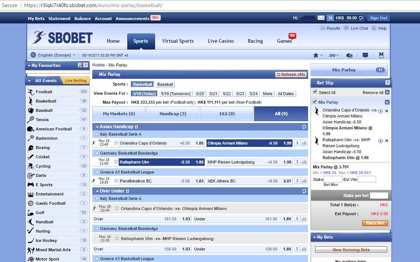The image size is (420, 262).
Task: Click the Stake per bet field
Action: [x=379, y=195]
